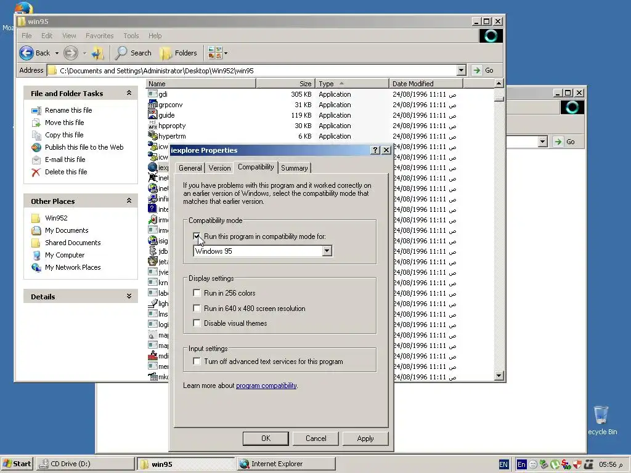
Task: Click Apply in iexplore Properties
Action: pos(365,439)
